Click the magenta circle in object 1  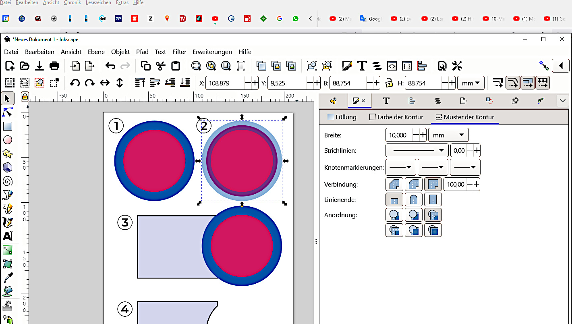tap(154, 160)
